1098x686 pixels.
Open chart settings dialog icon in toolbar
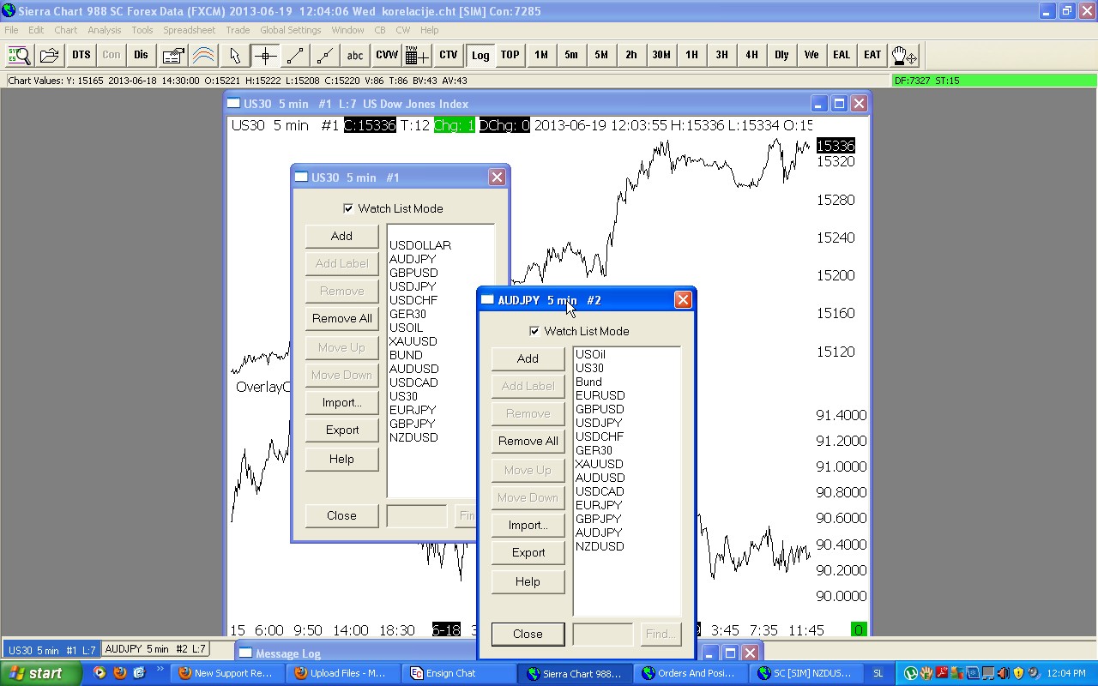click(172, 56)
